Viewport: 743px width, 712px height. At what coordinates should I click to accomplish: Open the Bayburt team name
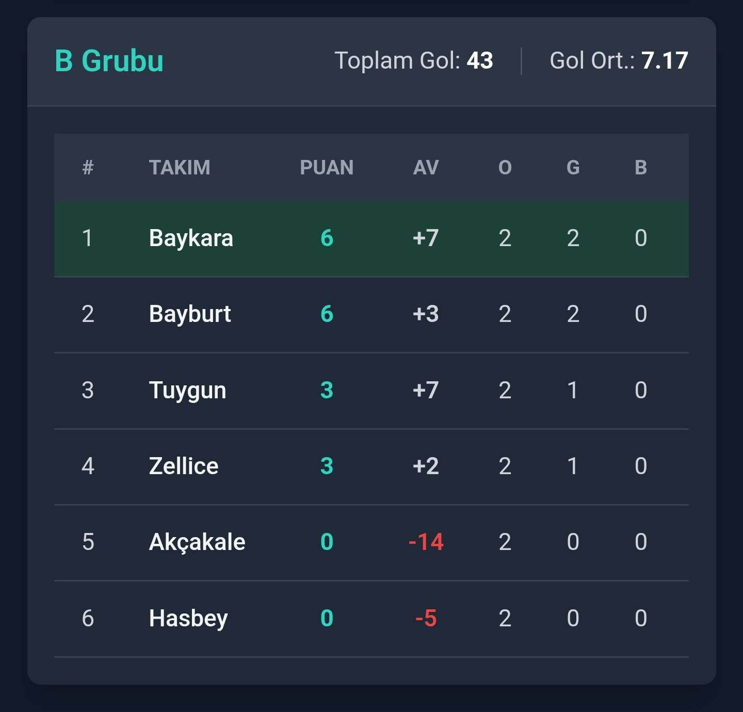click(190, 314)
